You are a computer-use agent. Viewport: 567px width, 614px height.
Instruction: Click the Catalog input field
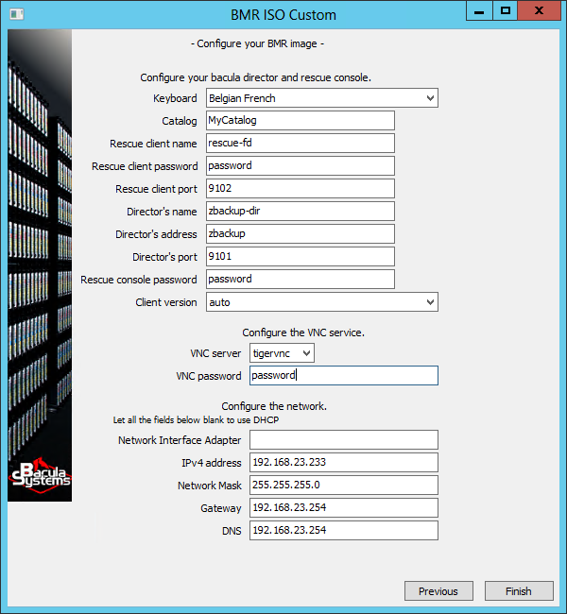tap(301, 120)
